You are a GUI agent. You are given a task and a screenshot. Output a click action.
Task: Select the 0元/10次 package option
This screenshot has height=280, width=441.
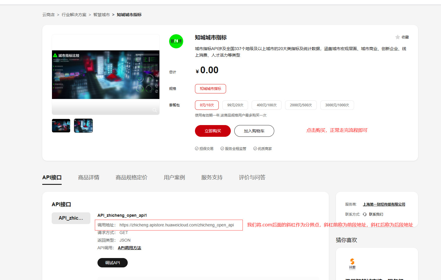[x=207, y=105]
